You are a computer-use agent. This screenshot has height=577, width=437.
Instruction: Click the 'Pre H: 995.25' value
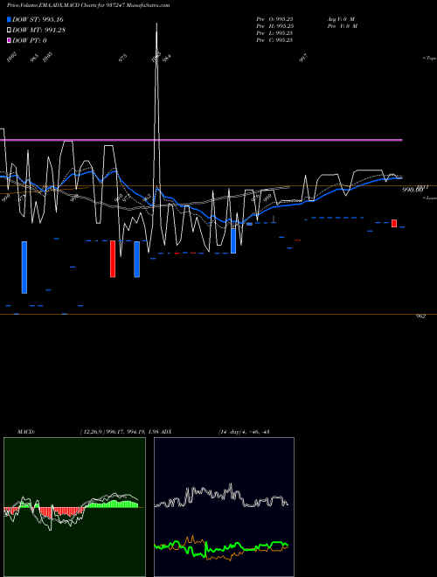tap(274, 26)
